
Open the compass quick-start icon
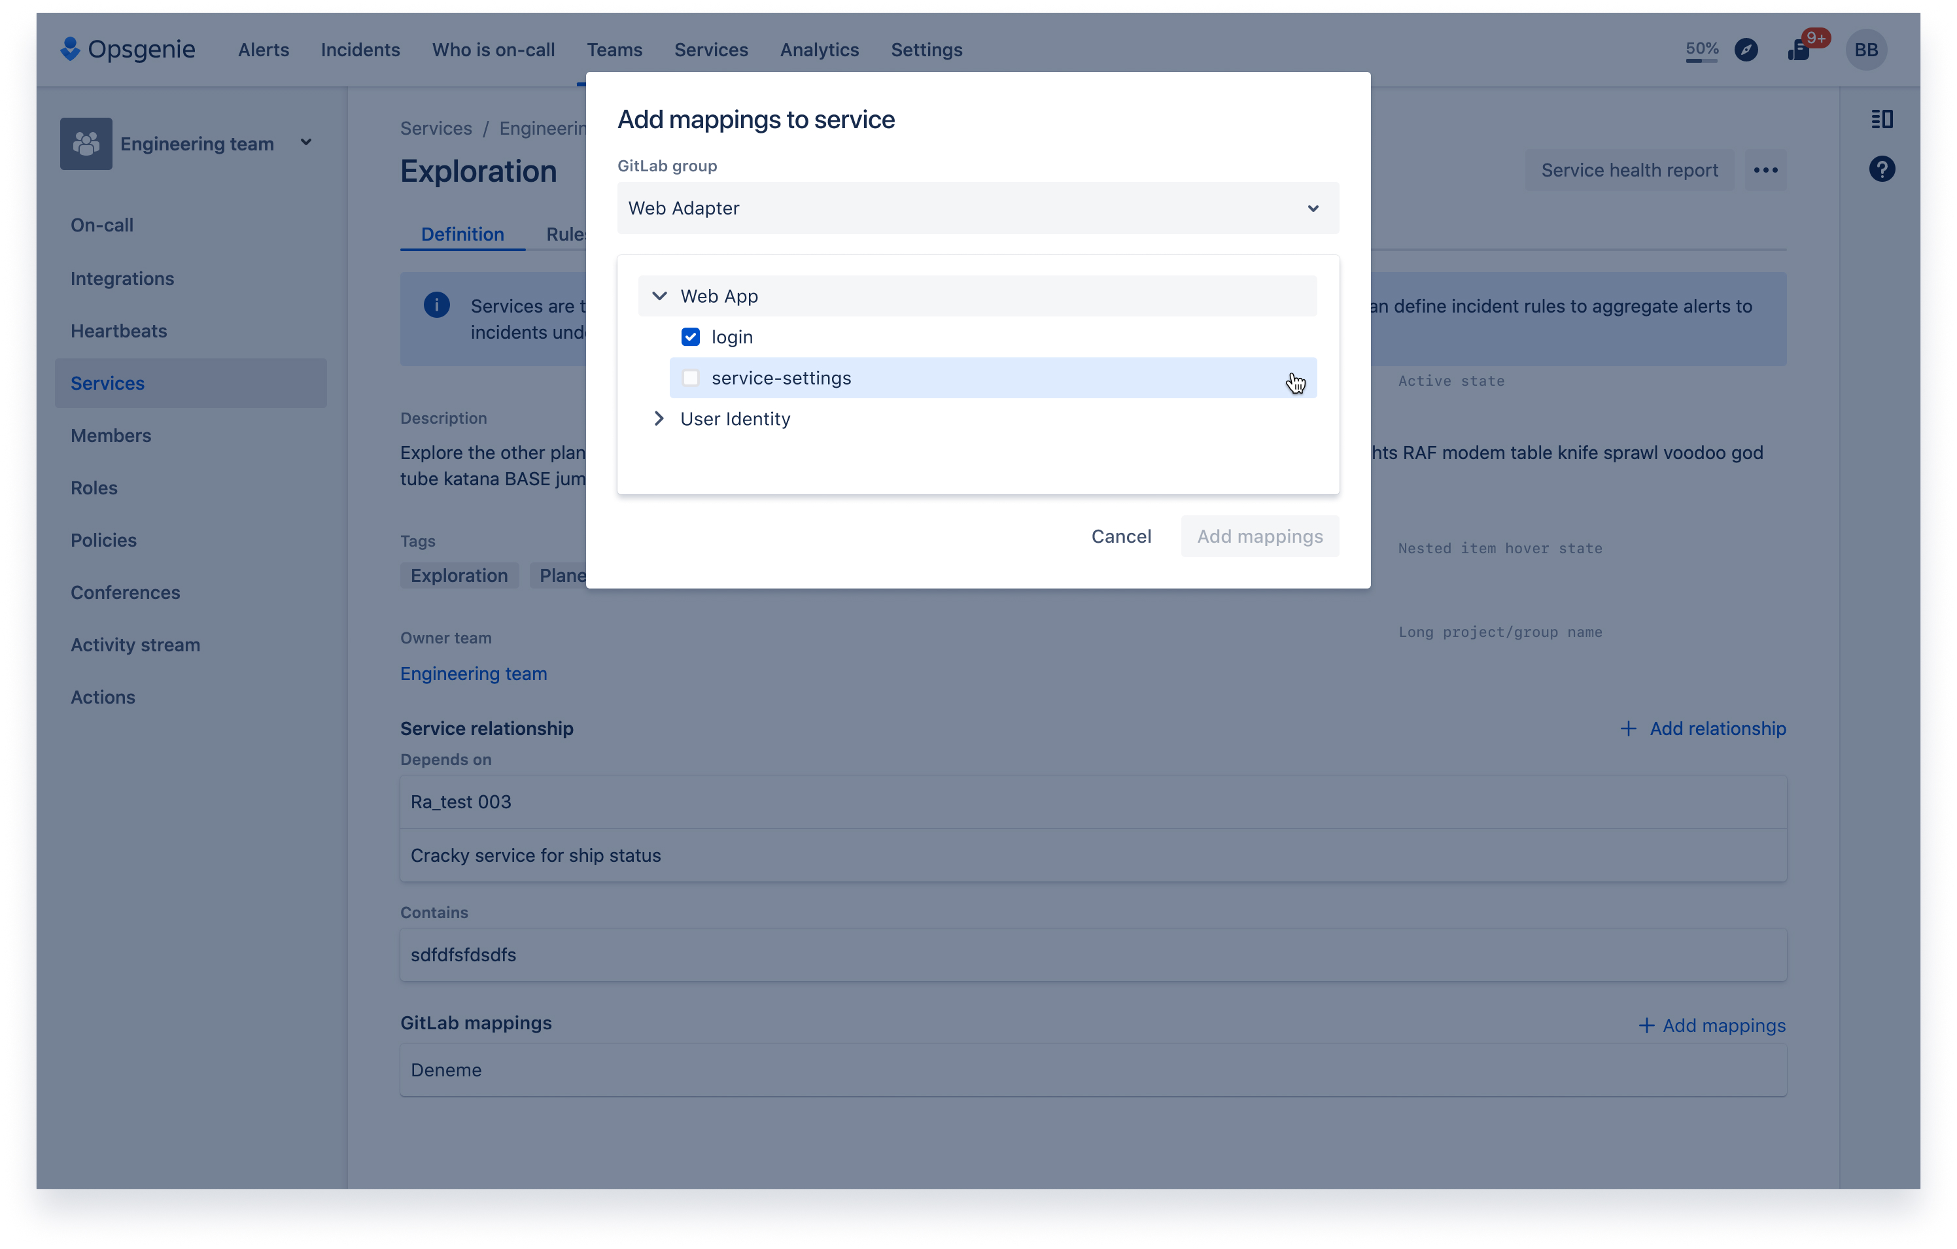[x=1746, y=50]
